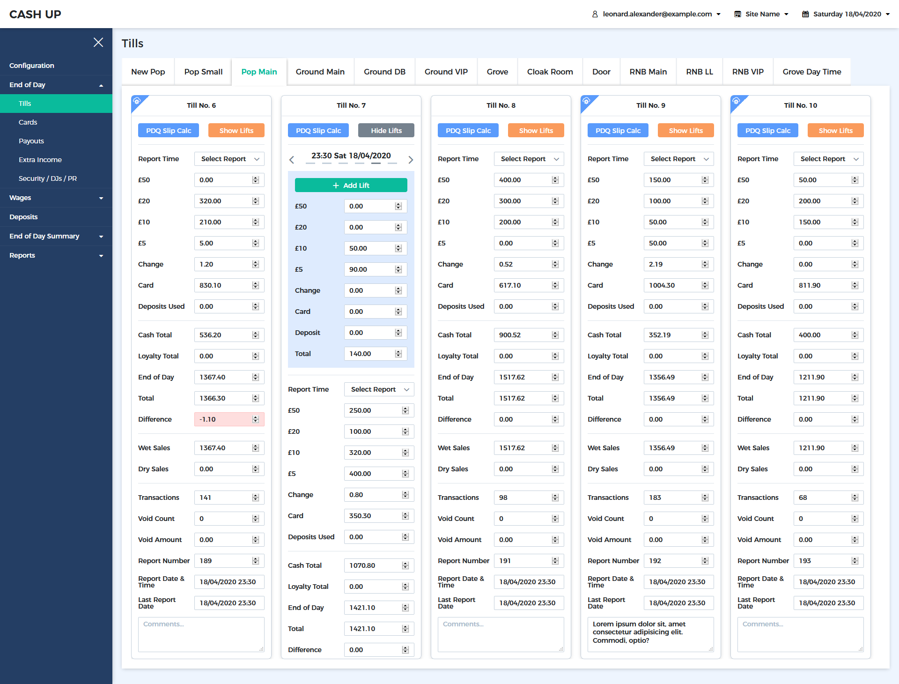Go to the previous lift with the left arrow
This screenshot has width=899, height=684.
(292, 160)
